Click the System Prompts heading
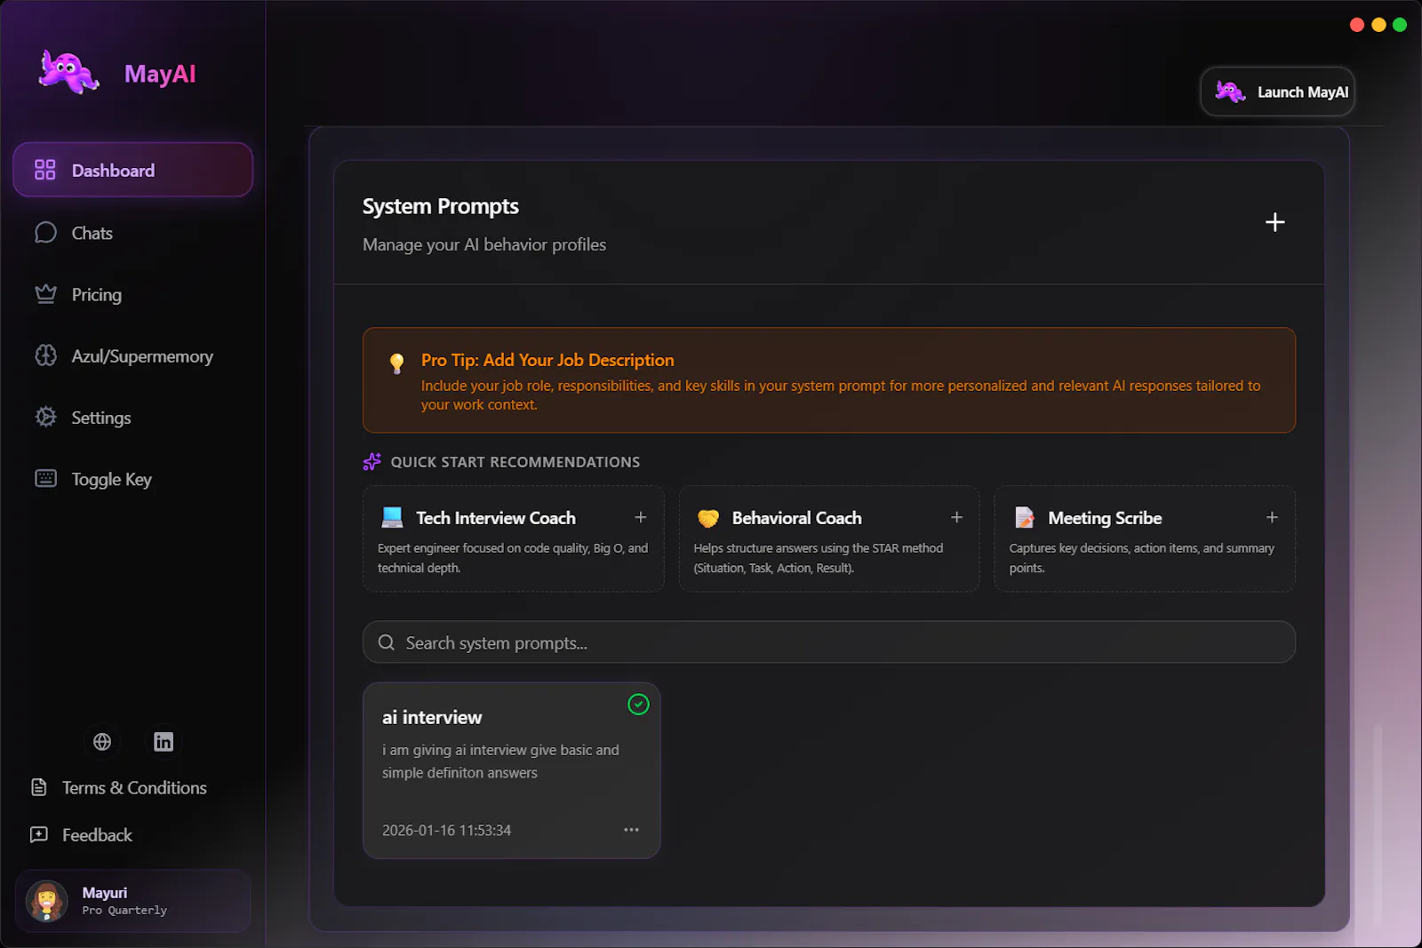This screenshot has width=1422, height=948. (x=440, y=206)
